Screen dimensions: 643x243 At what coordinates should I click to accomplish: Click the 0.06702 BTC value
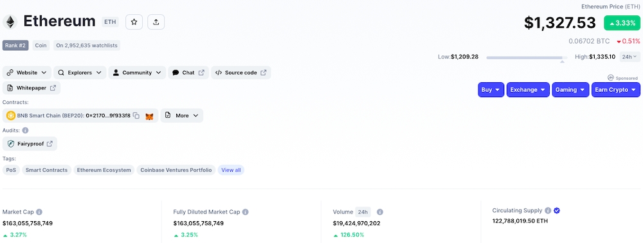point(589,41)
